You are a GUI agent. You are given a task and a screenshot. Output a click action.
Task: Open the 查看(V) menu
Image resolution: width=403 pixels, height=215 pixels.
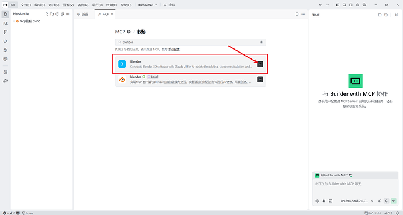tap(68, 5)
